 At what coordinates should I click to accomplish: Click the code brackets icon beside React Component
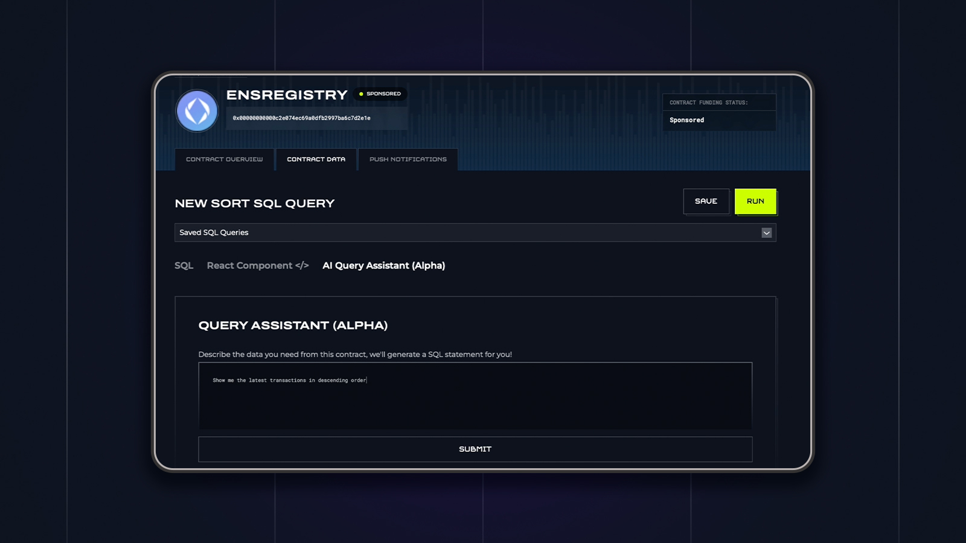pos(302,265)
